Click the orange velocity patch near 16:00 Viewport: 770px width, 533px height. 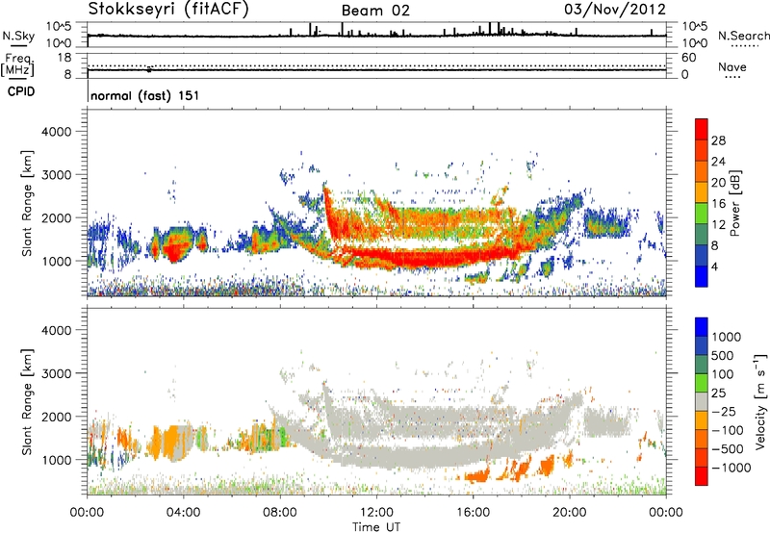point(476,475)
